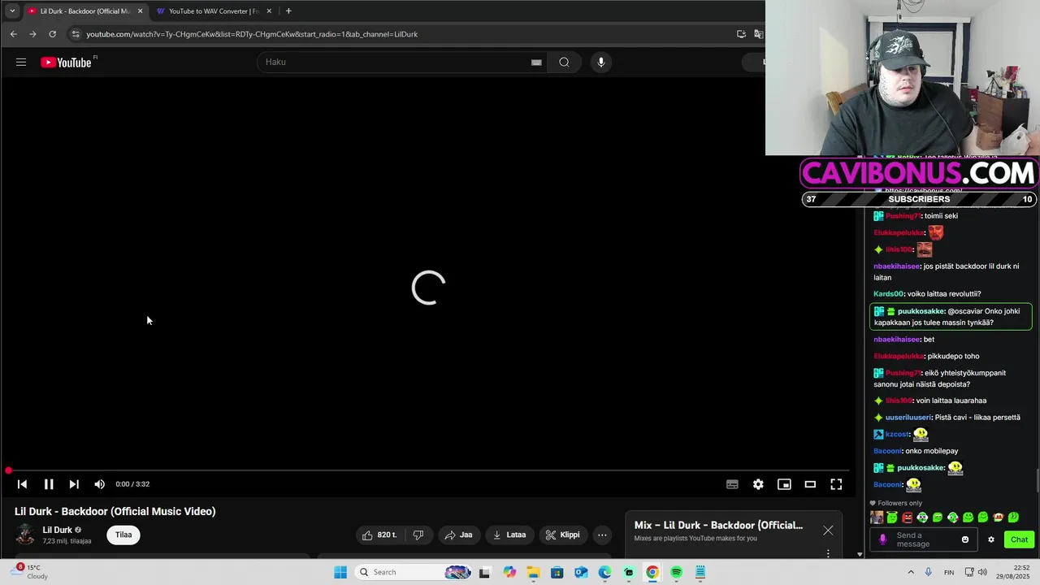Start voice search with microphone
Image resolution: width=1040 pixels, height=585 pixels.
(x=601, y=62)
